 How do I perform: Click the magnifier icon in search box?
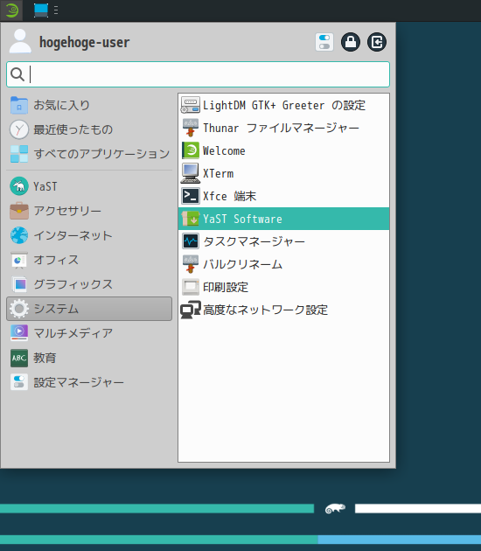click(17, 74)
